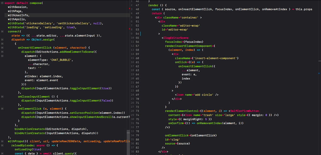Click 'this.props' on line 48

[304, 9]
